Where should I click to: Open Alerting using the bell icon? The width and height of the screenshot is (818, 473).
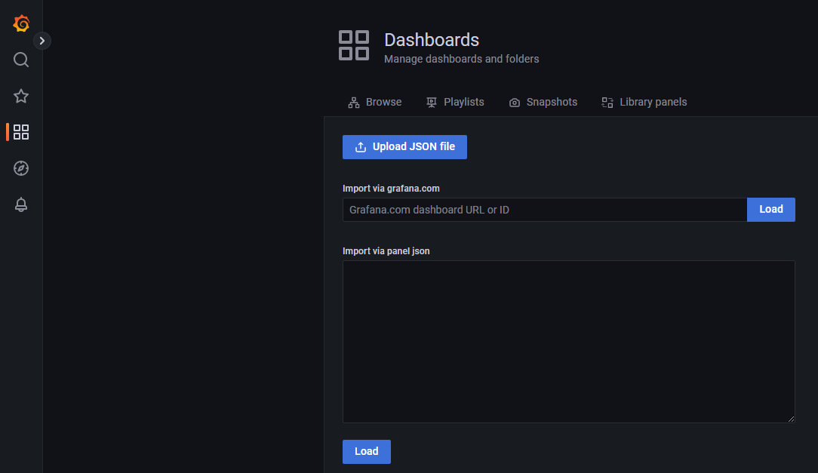[21, 204]
